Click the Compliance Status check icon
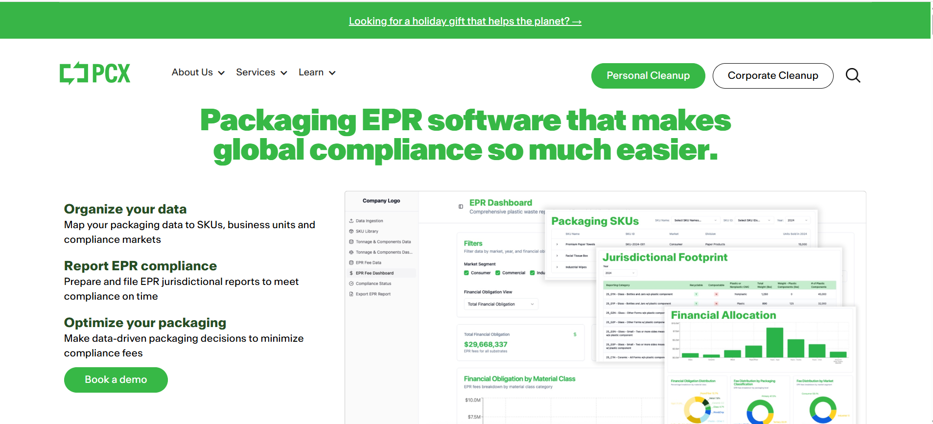The height and width of the screenshot is (424, 933). 351,283
